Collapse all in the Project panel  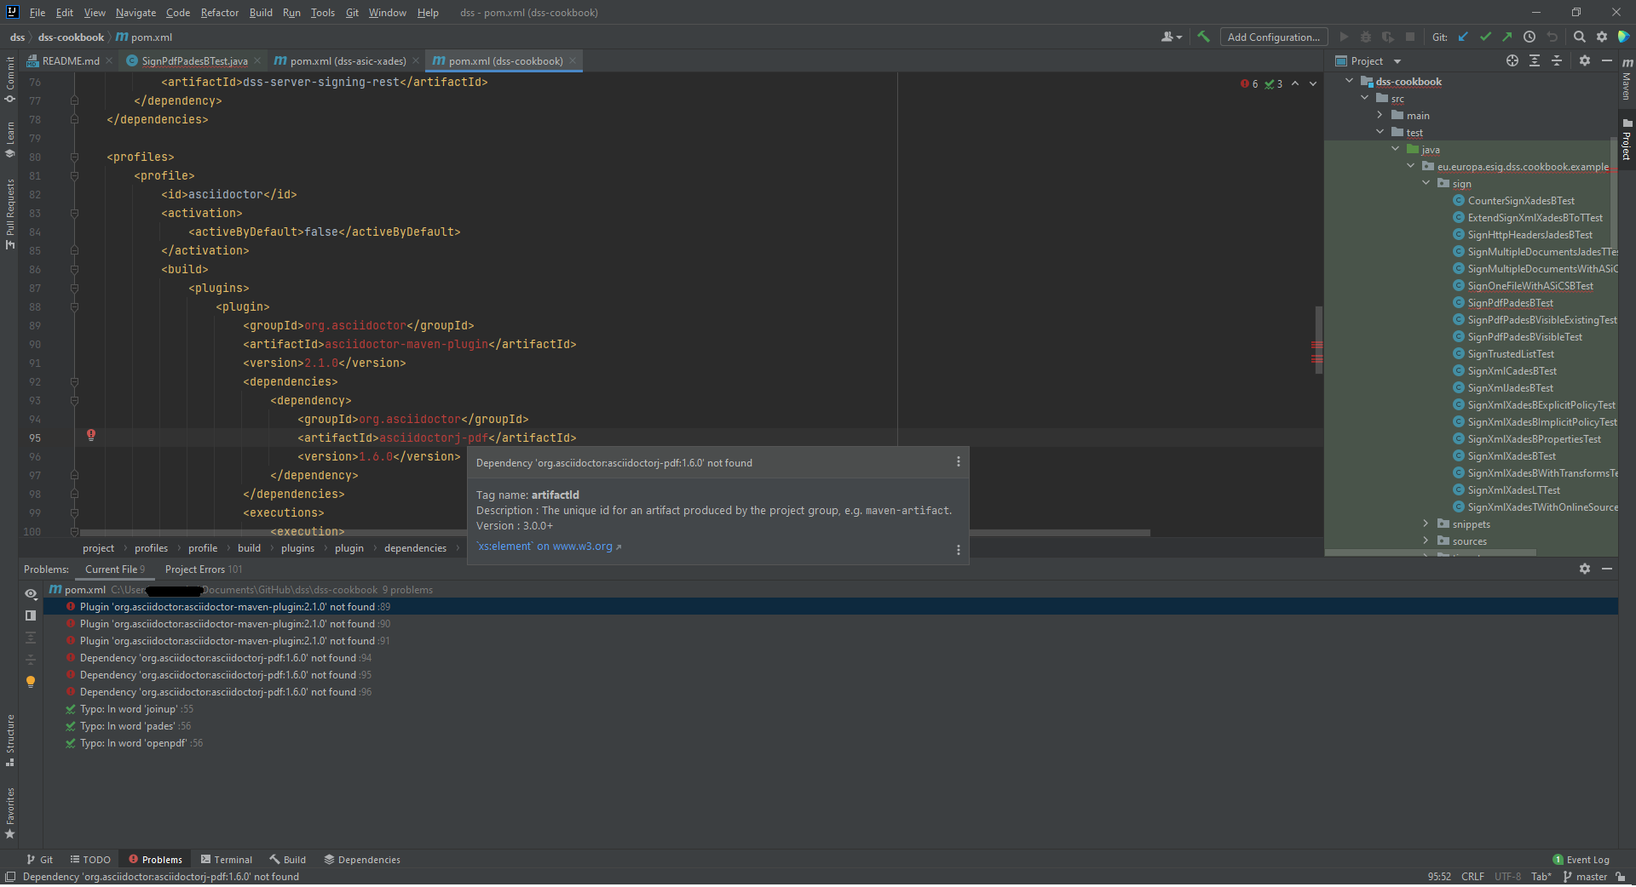point(1556,60)
